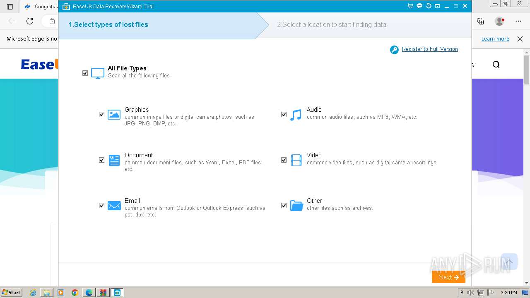Toggle the Email checkbox
This screenshot has height=298, width=530.
(x=102, y=206)
